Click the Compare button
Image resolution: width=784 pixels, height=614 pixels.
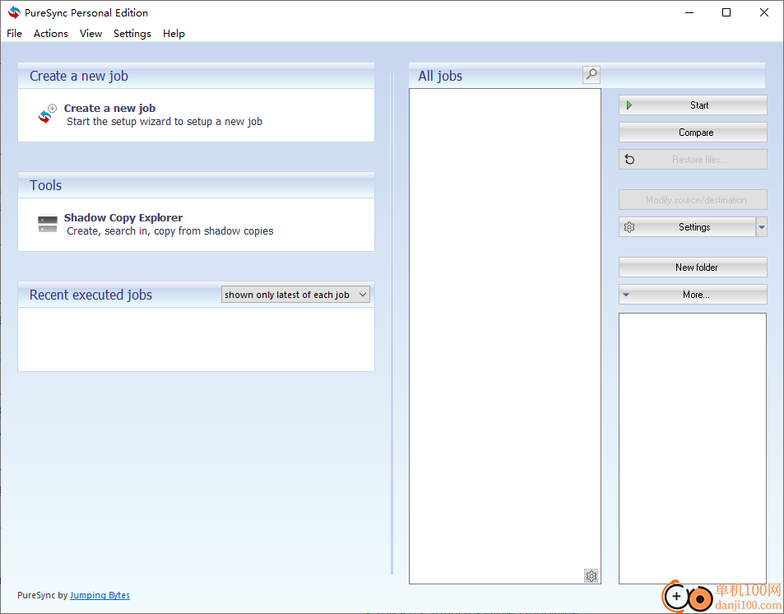[x=693, y=133]
